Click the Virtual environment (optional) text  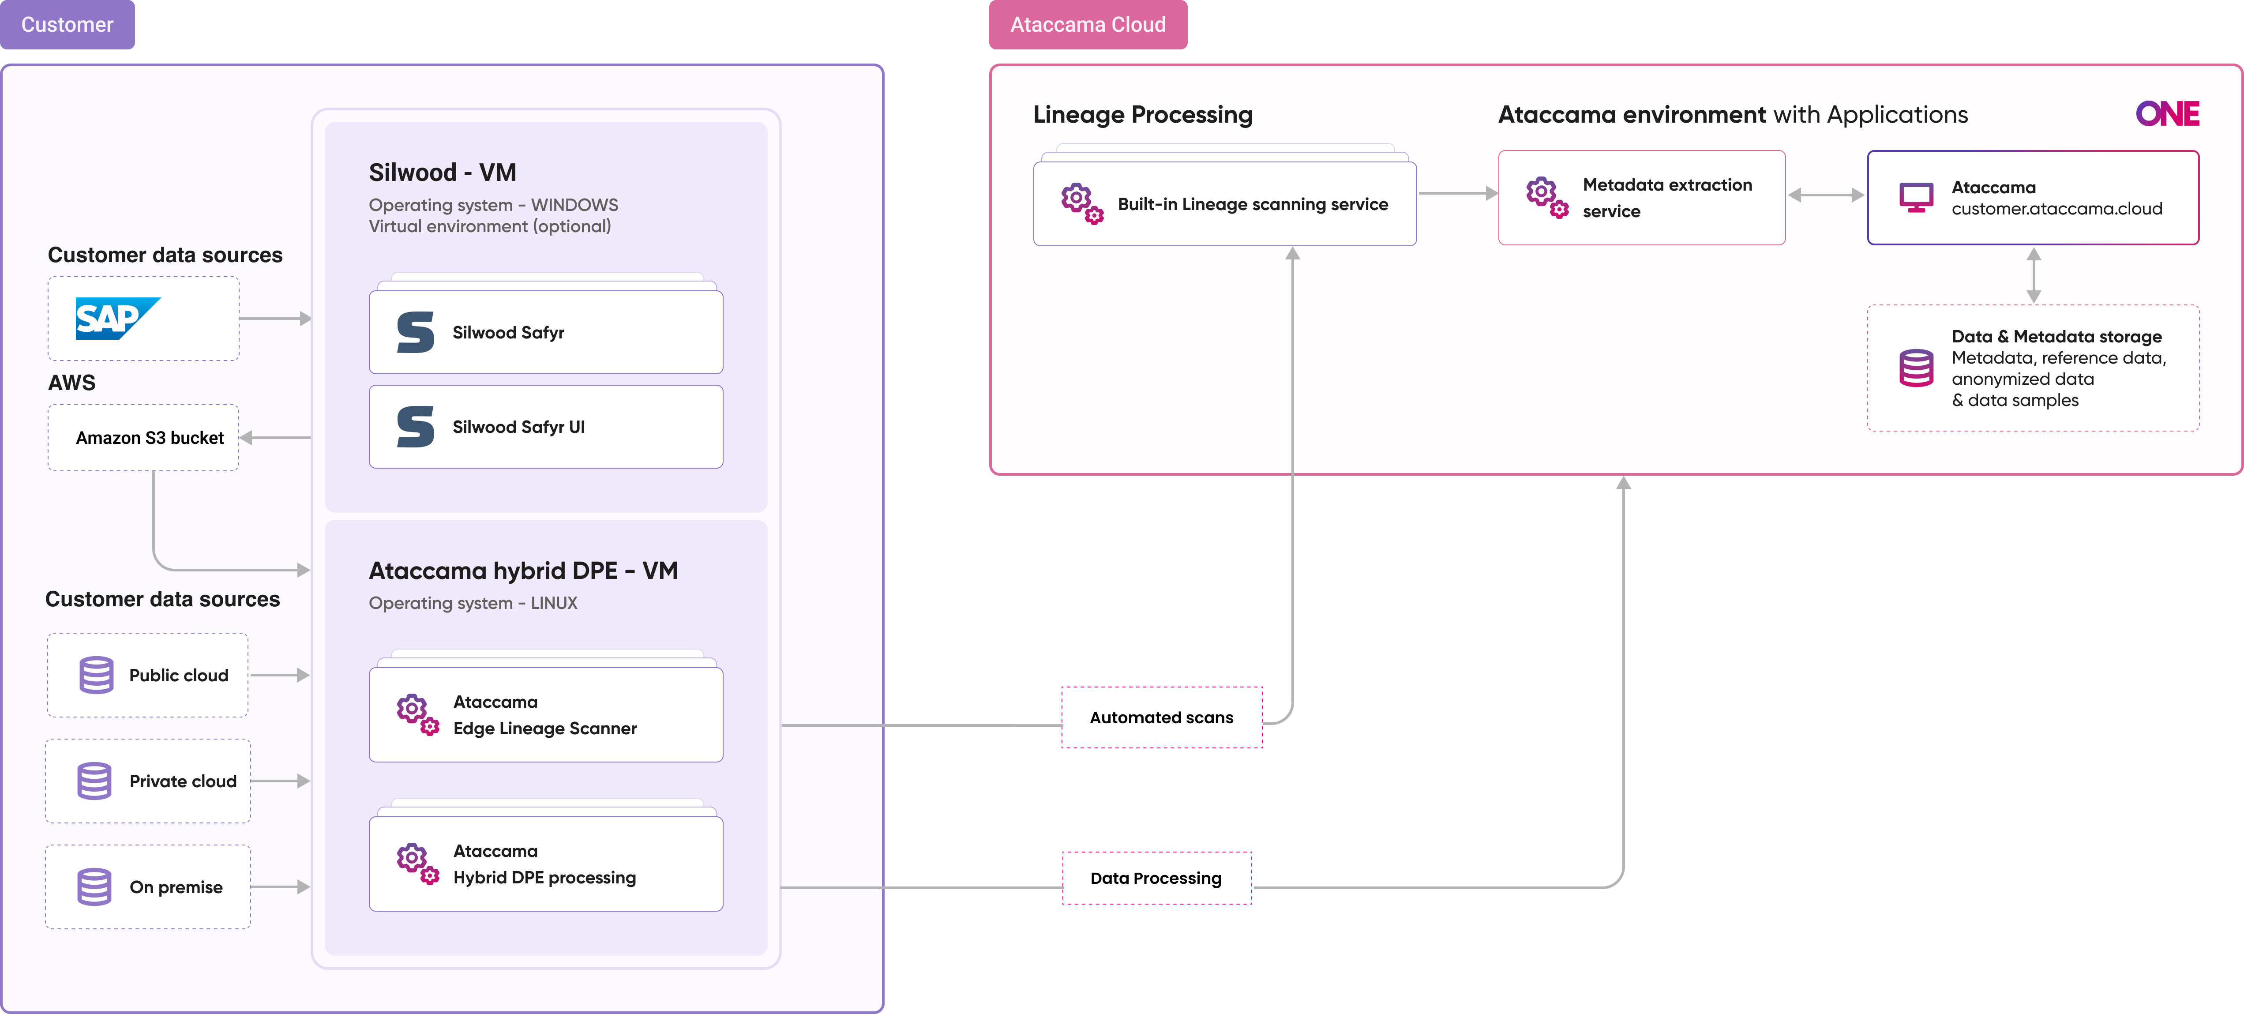(490, 226)
